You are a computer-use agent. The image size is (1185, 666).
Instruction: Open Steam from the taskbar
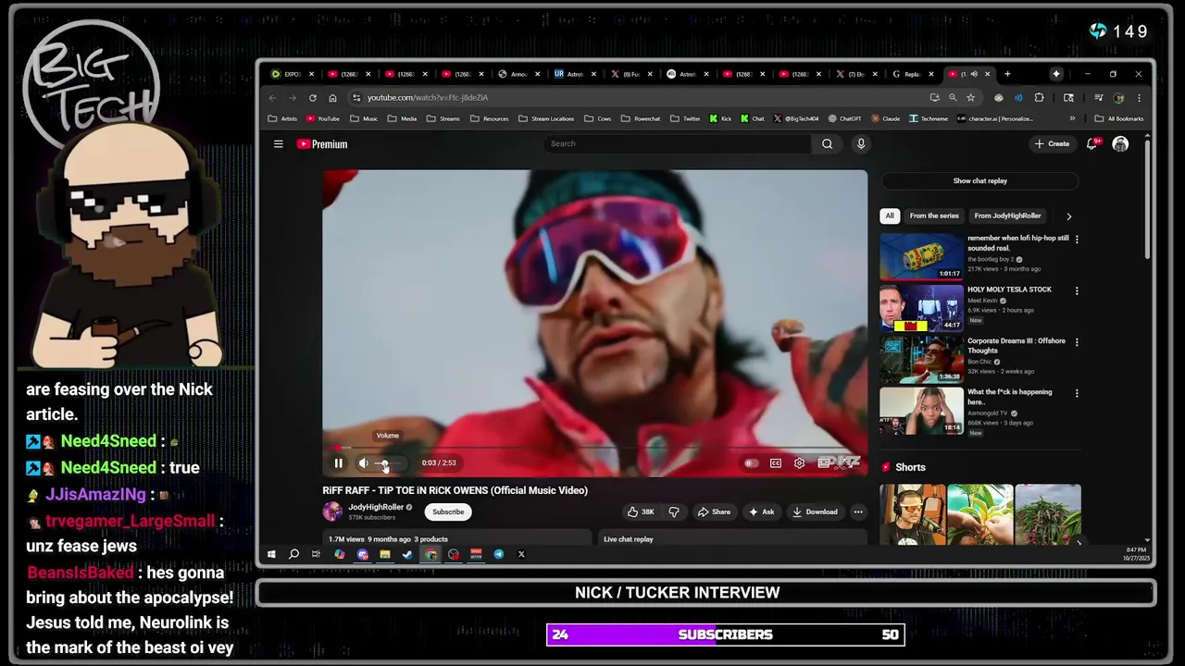point(407,554)
